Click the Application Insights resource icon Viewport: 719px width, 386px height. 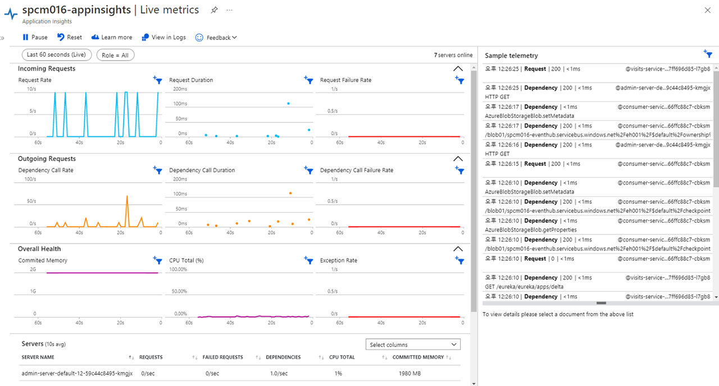click(x=11, y=14)
